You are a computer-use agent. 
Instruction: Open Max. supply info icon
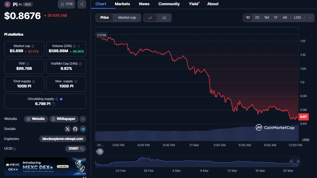[x=76, y=82]
